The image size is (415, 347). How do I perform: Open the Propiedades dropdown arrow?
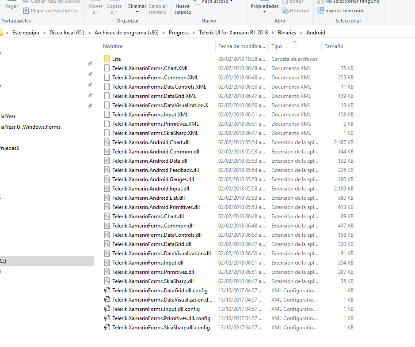pyautogui.click(x=264, y=12)
